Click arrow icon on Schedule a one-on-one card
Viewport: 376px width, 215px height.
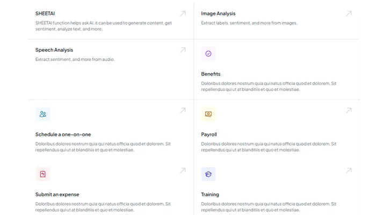click(183, 110)
